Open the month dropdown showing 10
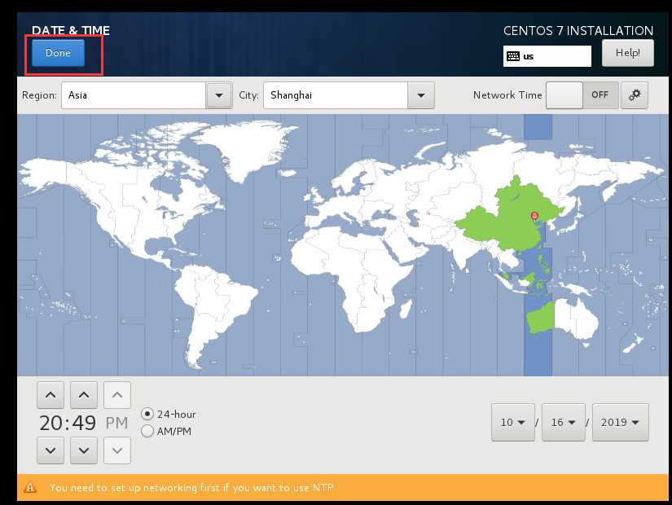 tap(513, 422)
